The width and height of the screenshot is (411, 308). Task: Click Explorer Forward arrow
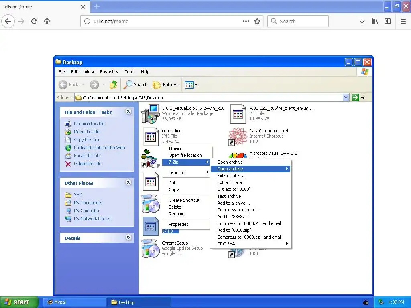(94, 85)
